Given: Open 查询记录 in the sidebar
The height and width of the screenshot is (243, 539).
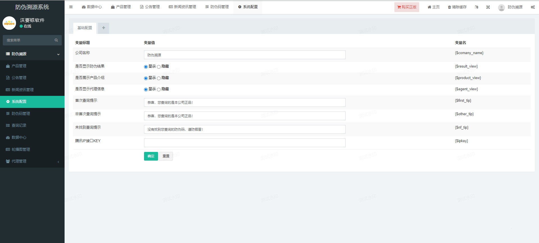Looking at the screenshot, I should (19, 126).
